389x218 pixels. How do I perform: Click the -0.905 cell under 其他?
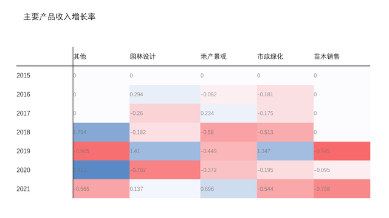(x=102, y=151)
